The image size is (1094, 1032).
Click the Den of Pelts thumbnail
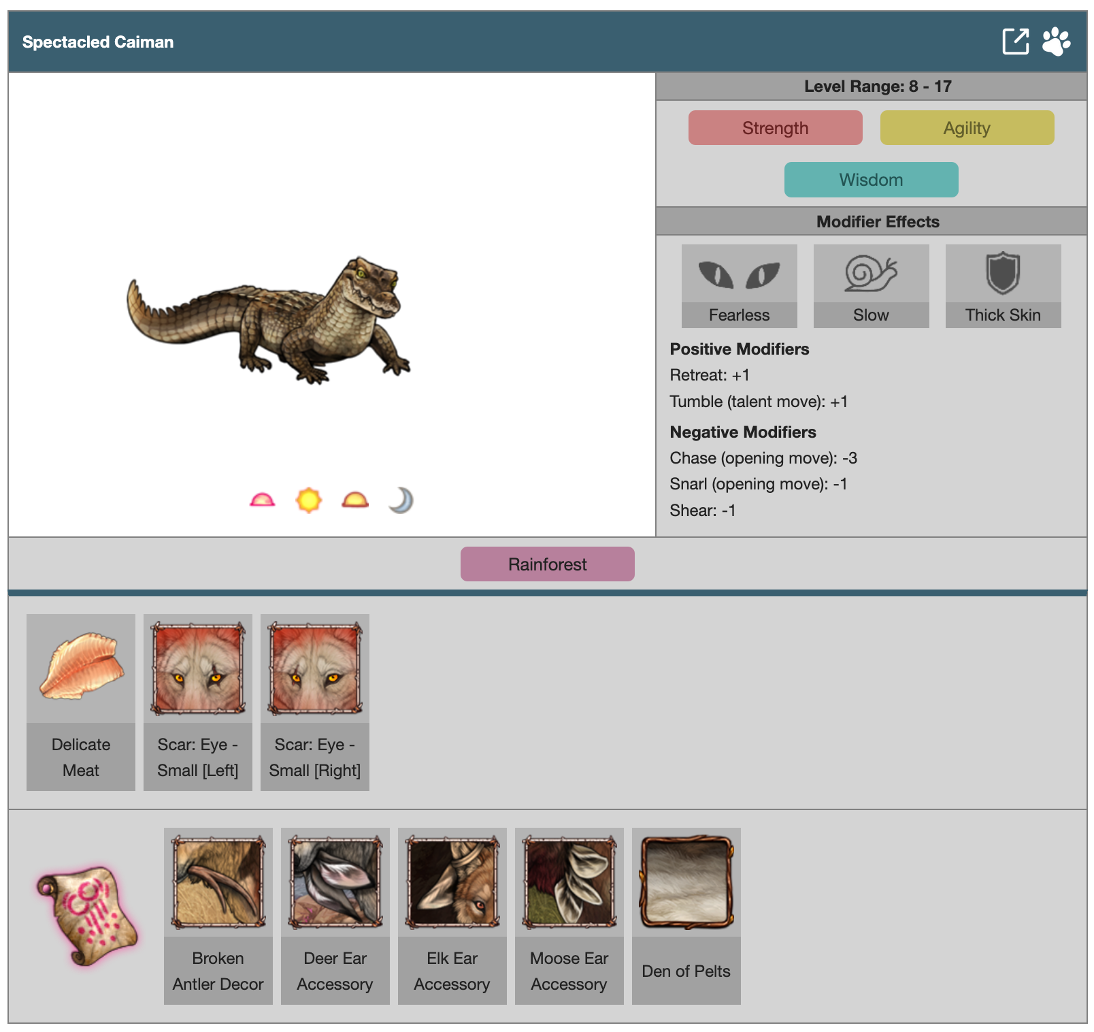click(686, 883)
